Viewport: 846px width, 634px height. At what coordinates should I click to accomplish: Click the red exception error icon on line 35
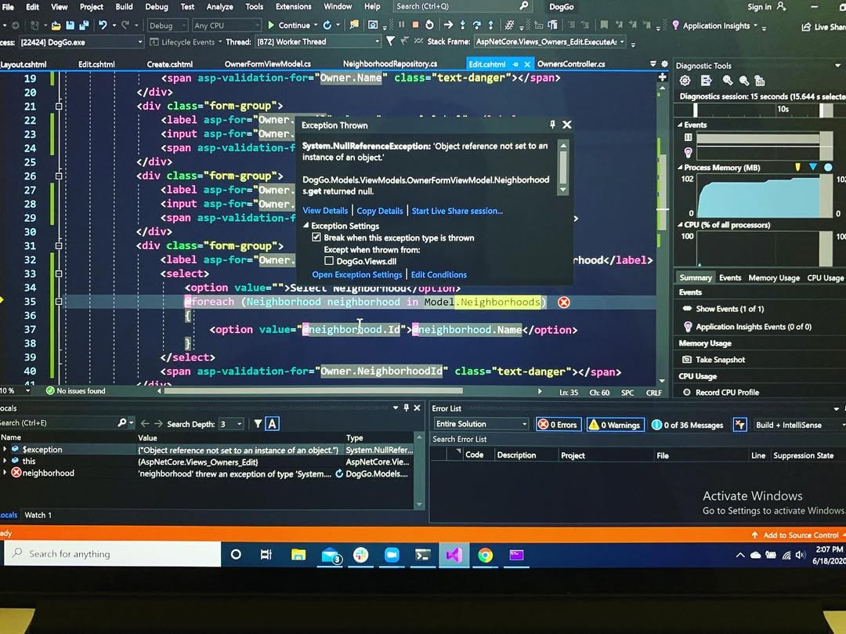[x=563, y=303]
